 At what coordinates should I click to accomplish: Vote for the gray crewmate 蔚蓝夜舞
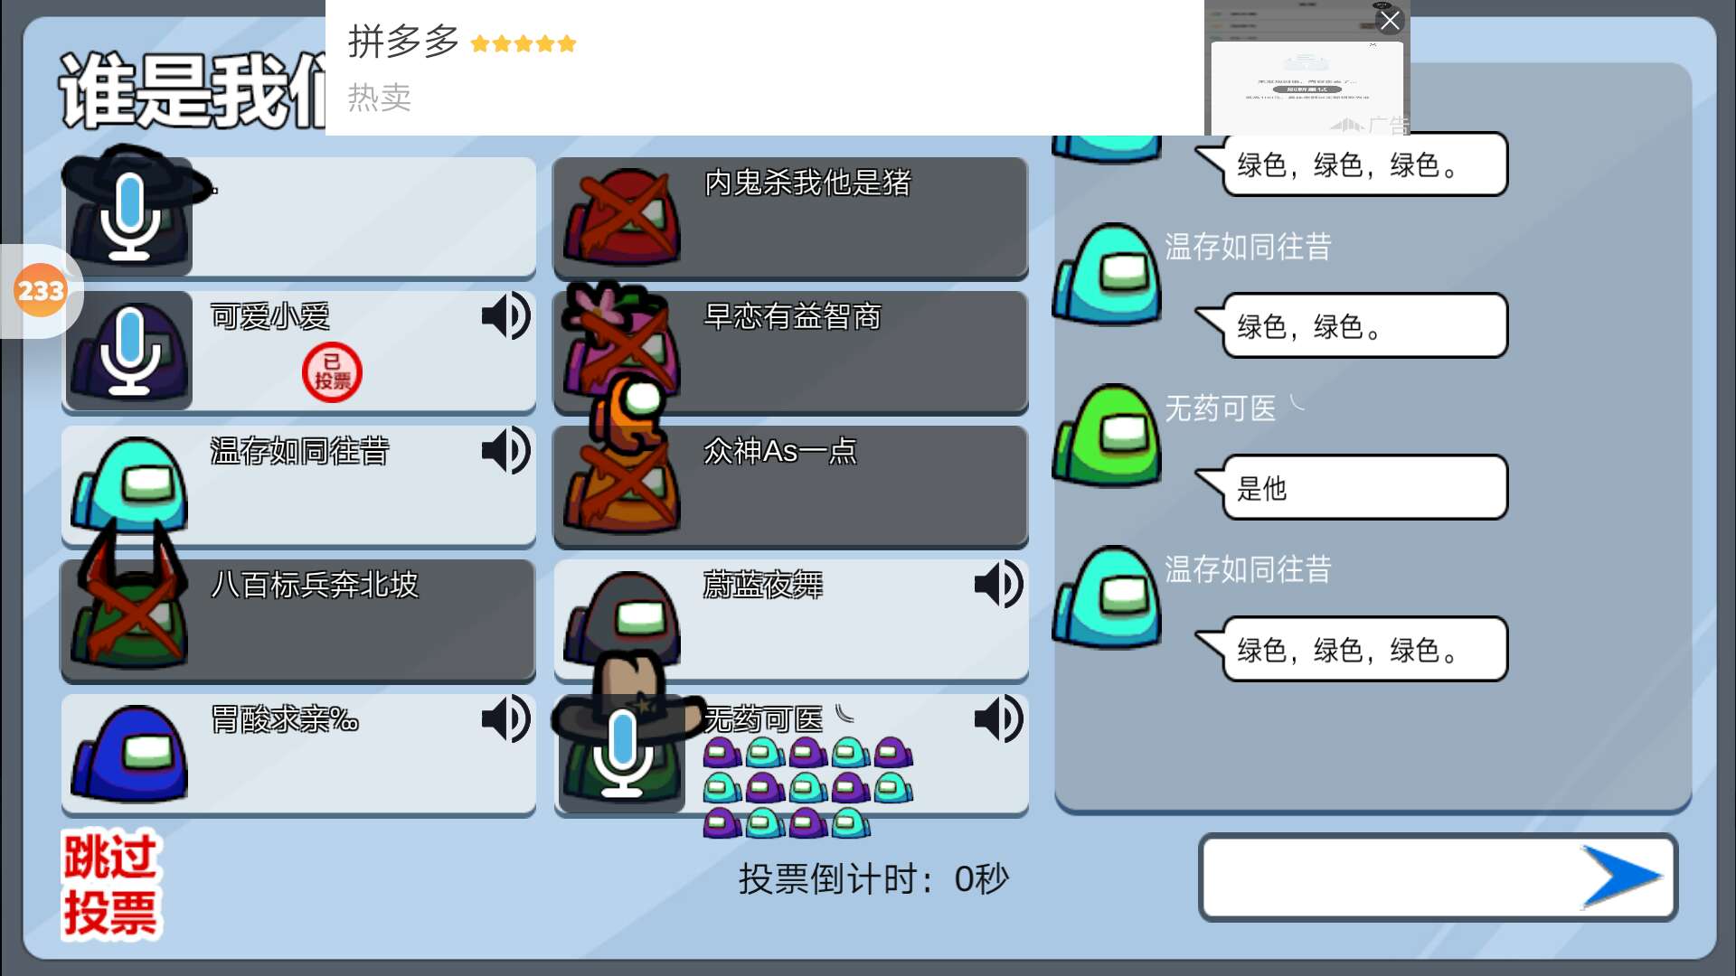(791, 620)
